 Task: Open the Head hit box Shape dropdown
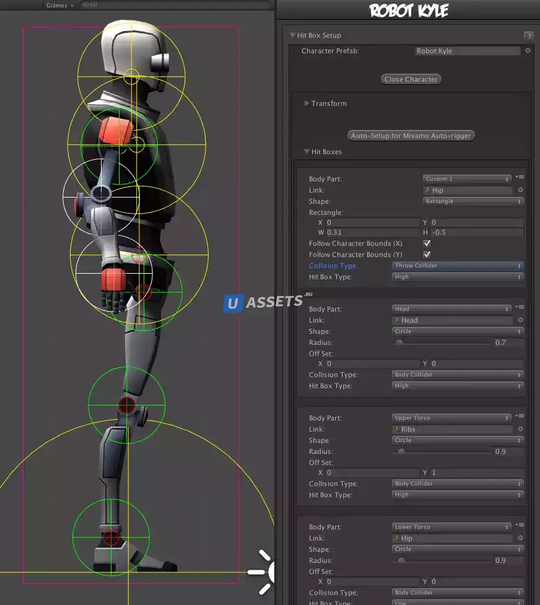coord(458,331)
